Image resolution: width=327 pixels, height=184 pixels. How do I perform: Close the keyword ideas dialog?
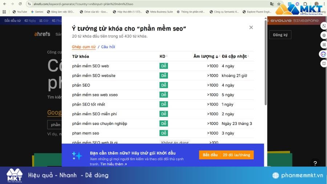click(251, 27)
